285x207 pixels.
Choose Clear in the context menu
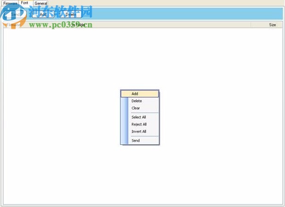(x=140, y=108)
